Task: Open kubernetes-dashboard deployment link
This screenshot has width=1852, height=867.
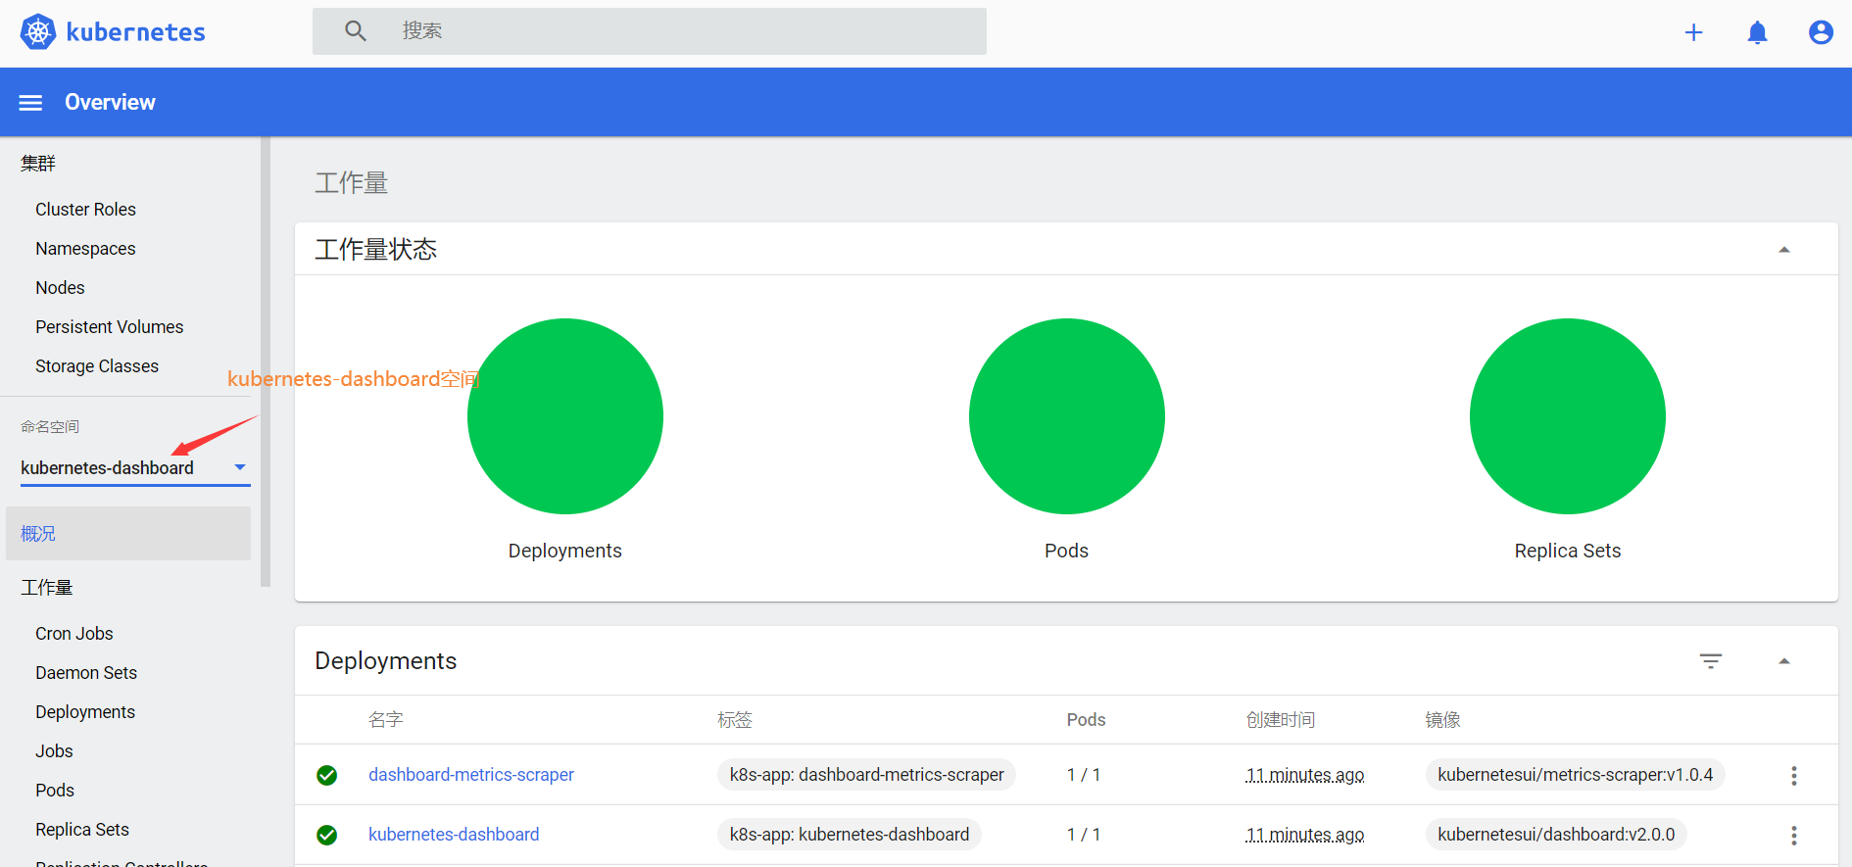Action: pyautogui.click(x=454, y=835)
